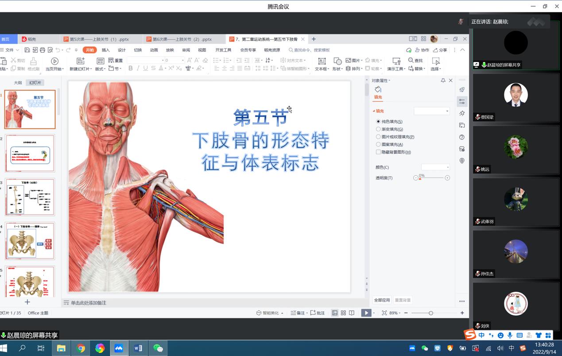The image size is (562, 356).
Task: Switch to the Review (审阅) tab
Action: tap(186, 50)
